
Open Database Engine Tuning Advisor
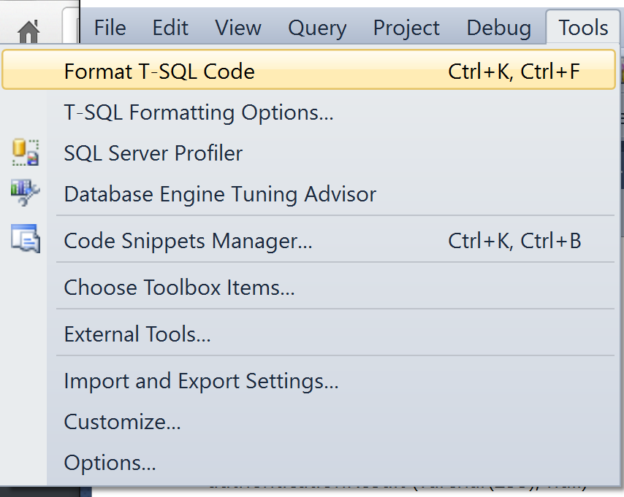coord(220,193)
